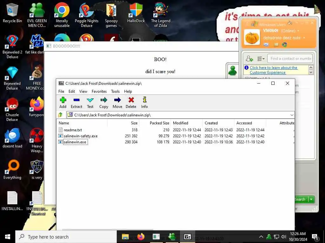Viewport: 325px width, 243px height.
Task: Sort by the Created column header
Action: pos(219,123)
